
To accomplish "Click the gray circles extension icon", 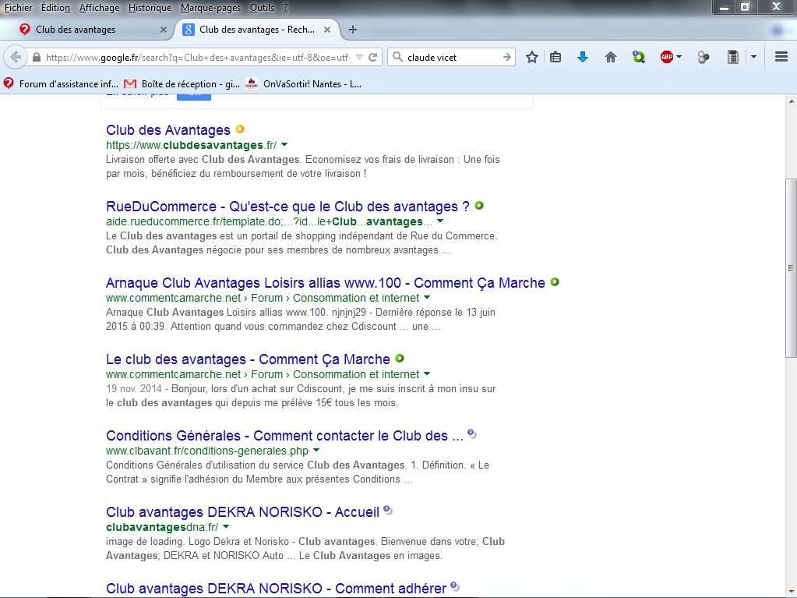I will point(704,57).
